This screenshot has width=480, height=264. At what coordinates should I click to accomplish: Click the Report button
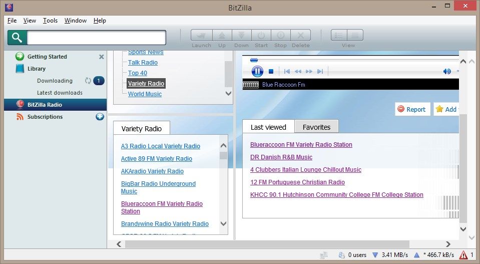point(412,109)
